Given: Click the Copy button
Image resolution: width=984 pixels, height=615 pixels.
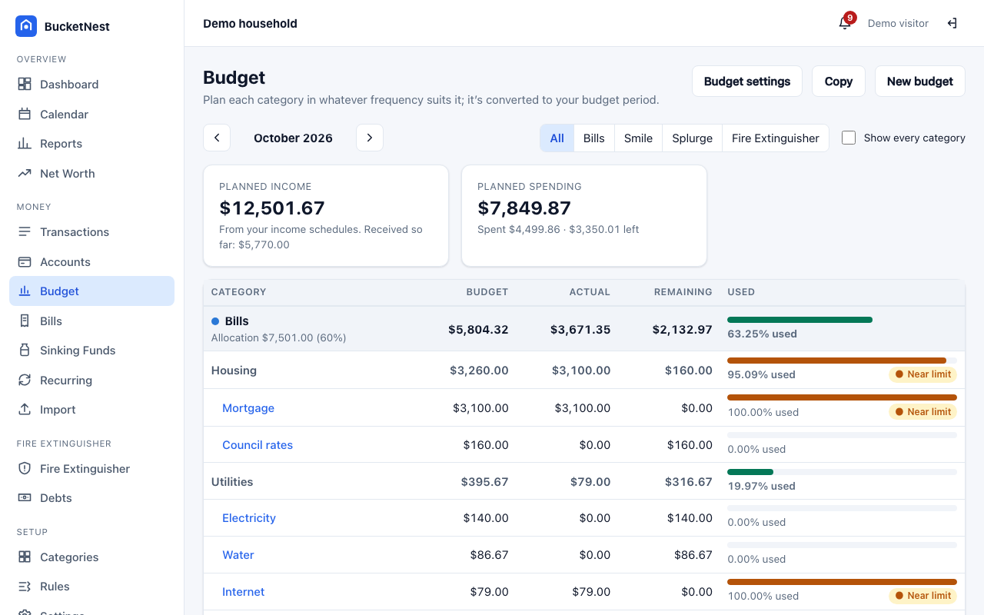Looking at the screenshot, I should (839, 81).
